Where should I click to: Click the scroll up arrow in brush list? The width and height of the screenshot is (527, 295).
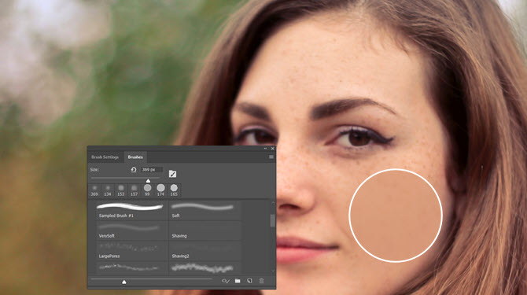(x=273, y=203)
